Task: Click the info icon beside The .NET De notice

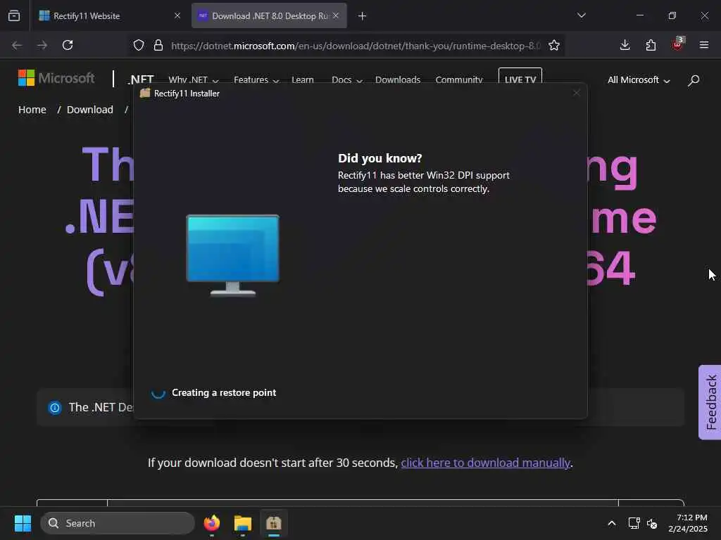Action: pos(55,407)
